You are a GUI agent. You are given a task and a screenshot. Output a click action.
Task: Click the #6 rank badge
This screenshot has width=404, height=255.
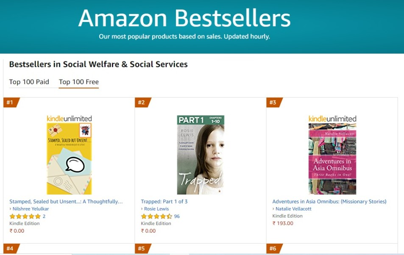point(273,248)
